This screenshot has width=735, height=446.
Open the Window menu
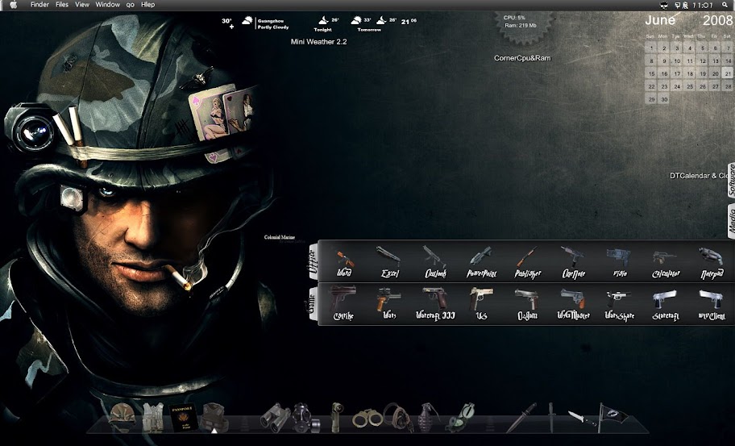tap(108, 5)
